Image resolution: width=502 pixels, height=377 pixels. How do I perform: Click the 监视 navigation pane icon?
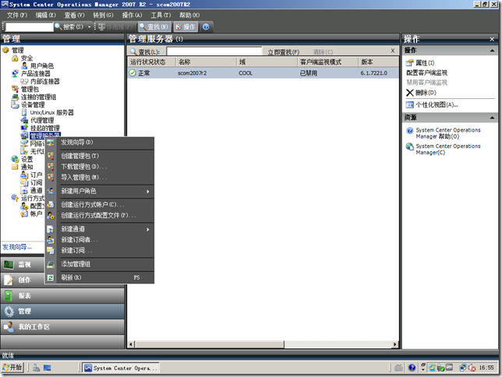[x=9, y=265]
